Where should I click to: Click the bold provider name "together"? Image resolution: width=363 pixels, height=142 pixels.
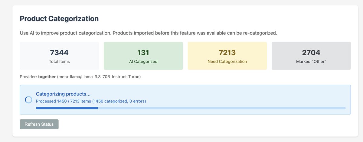click(47, 77)
